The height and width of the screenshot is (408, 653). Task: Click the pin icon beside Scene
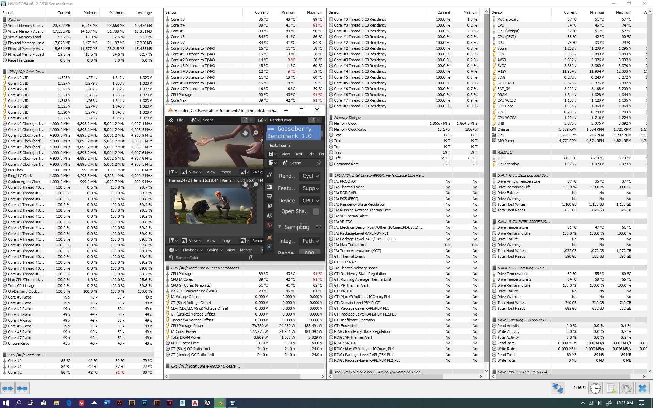(x=318, y=163)
